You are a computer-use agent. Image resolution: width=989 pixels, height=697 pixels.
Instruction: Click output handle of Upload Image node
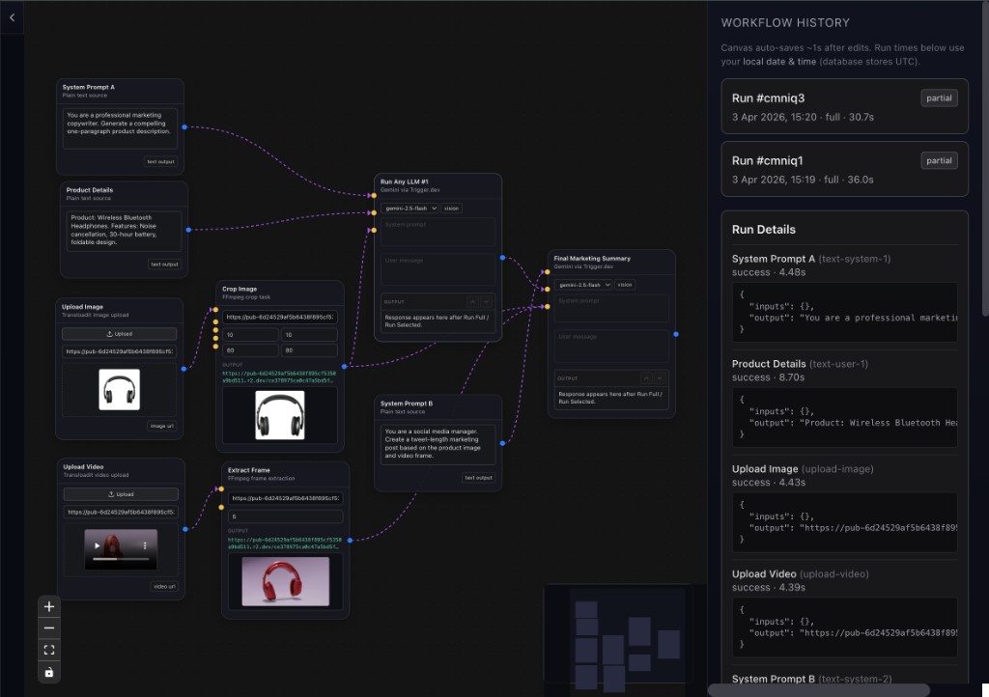click(x=184, y=369)
